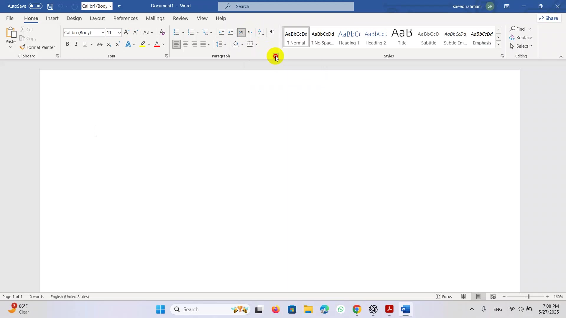
Task: Click the Increase Indent icon
Action: point(231,32)
